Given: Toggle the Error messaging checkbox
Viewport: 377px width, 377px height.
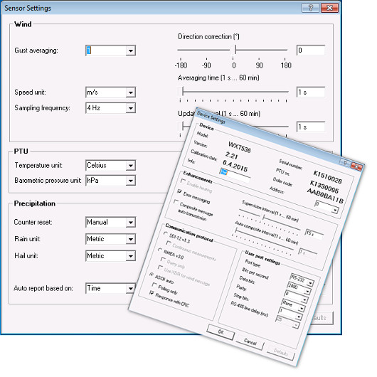Looking at the screenshot, I should click(x=179, y=191).
